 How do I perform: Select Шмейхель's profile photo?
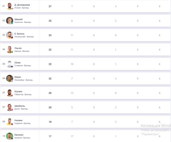tap(10, 107)
